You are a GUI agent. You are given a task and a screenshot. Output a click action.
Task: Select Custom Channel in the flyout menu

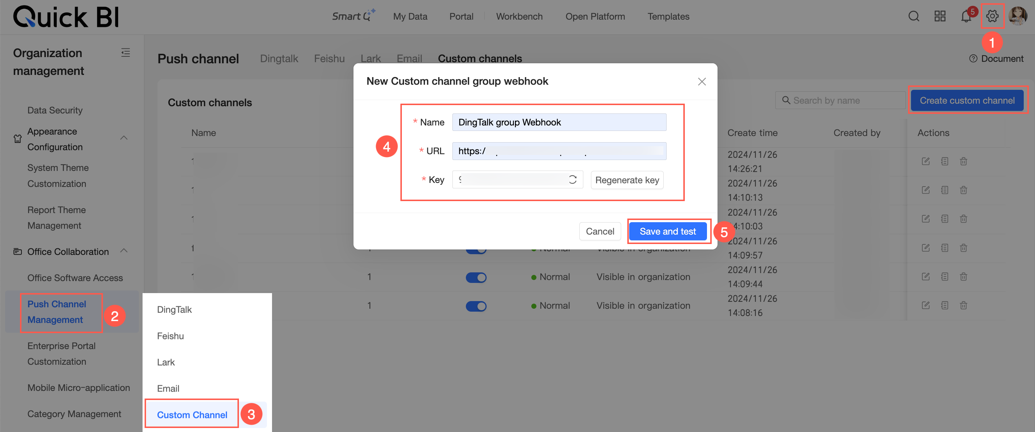coord(192,414)
